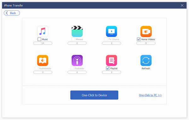Open the One-Click to PC link
The image size is (189, 120).
pos(150,95)
